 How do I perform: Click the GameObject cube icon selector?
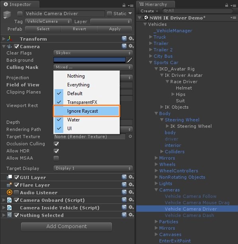(7, 15)
